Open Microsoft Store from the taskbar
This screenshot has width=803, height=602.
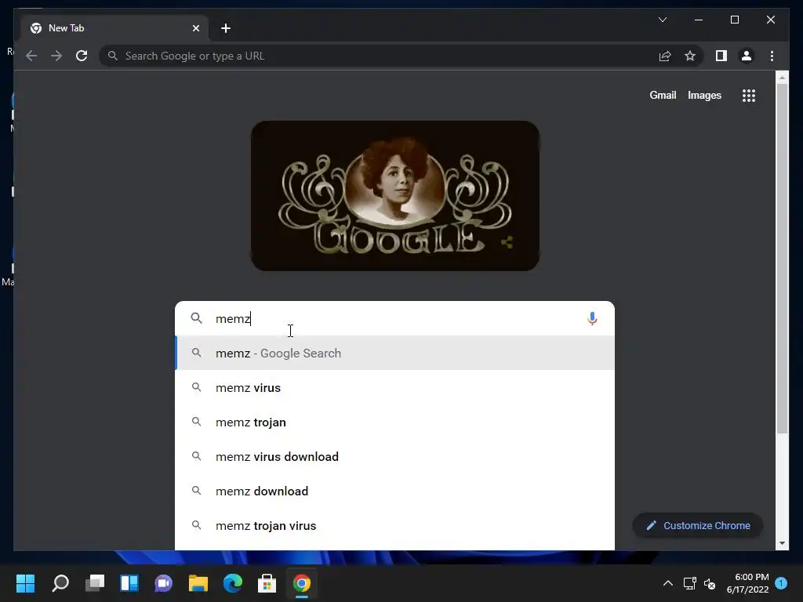click(267, 583)
